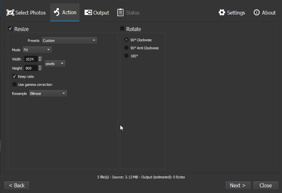Select the 180° rotation option
The height and width of the screenshot is (193, 282).
click(127, 56)
